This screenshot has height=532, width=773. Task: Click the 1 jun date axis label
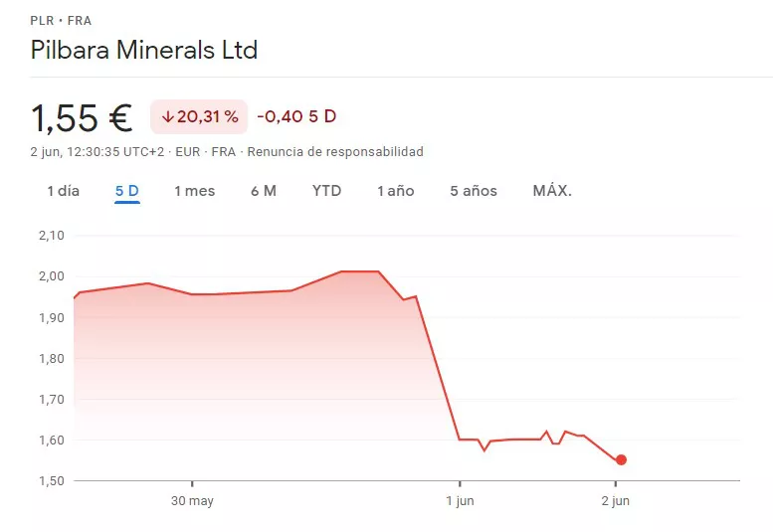coord(460,501)
